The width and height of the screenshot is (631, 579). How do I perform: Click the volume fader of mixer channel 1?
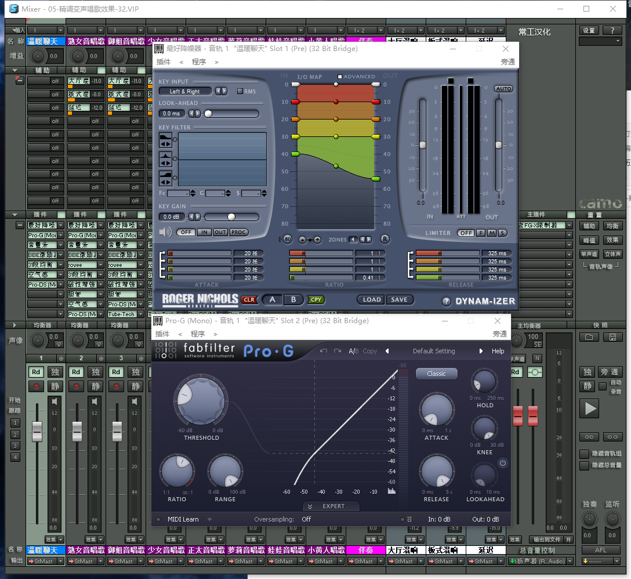(x=37, y=431)
